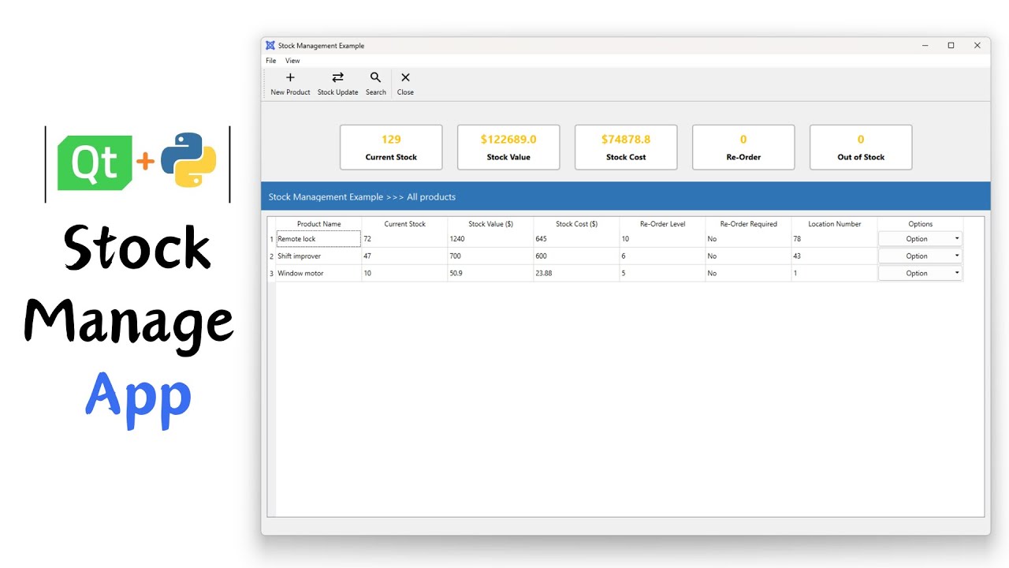The image size is (1009, 568).
Task: Click location number cell '78'
Action: tap(835, 239)
